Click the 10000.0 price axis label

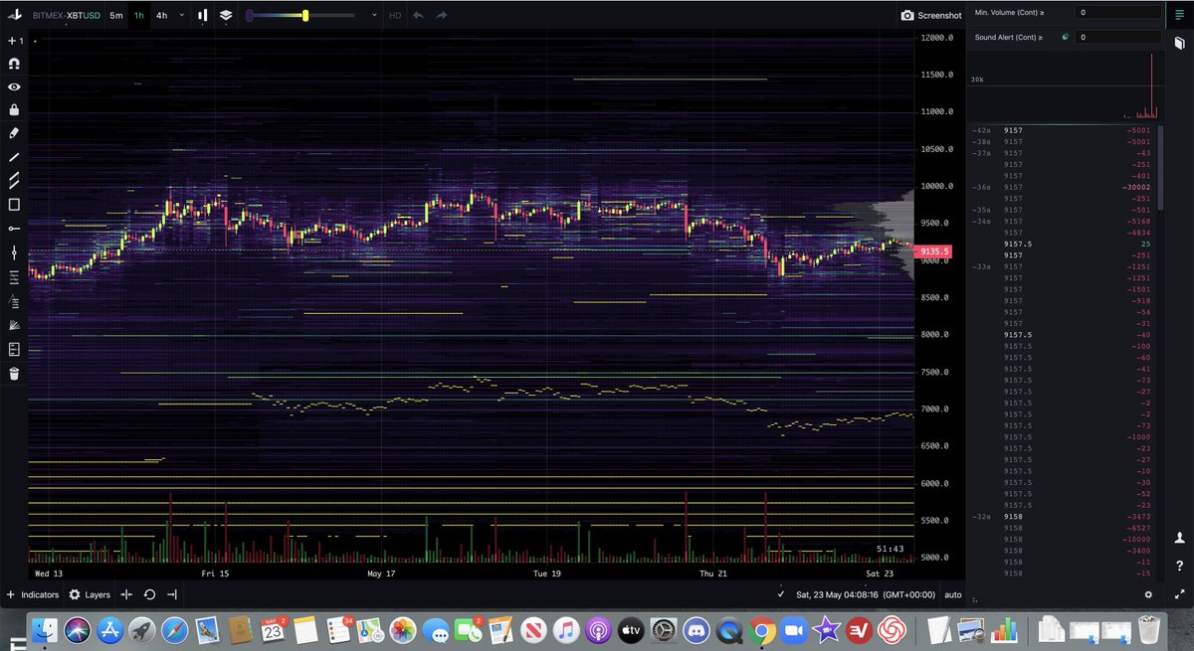coord(936,186)
